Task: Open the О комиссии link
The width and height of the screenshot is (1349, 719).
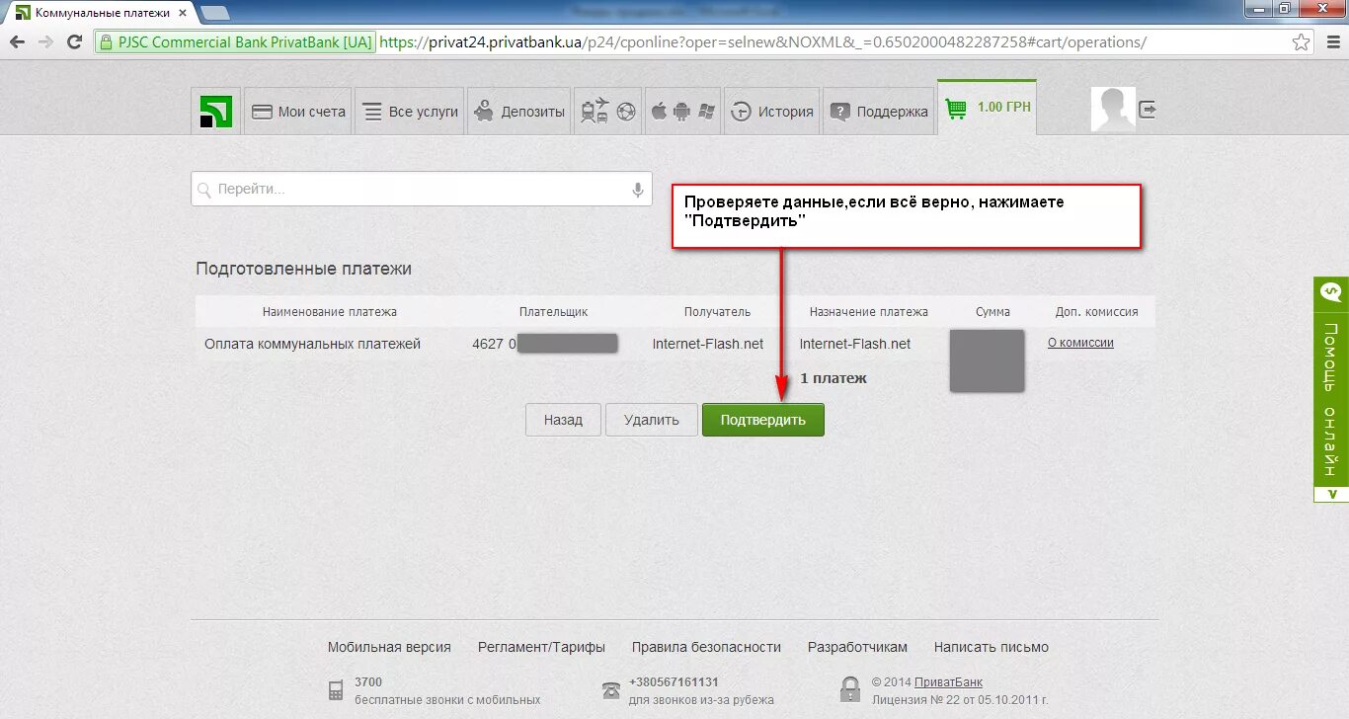Action: [x=1080, y=343]
